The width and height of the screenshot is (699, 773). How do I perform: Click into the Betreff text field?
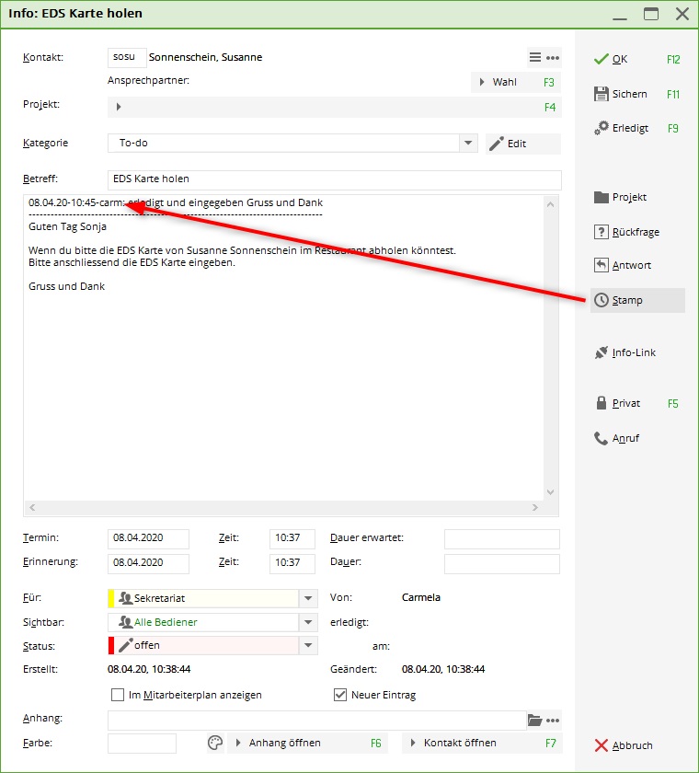tap(334, 179)
